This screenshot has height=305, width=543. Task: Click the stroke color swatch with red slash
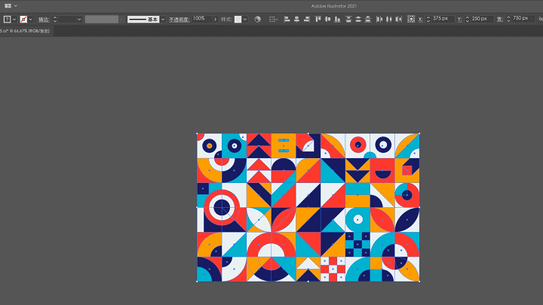pyautogui.click(x=23, y=19)
